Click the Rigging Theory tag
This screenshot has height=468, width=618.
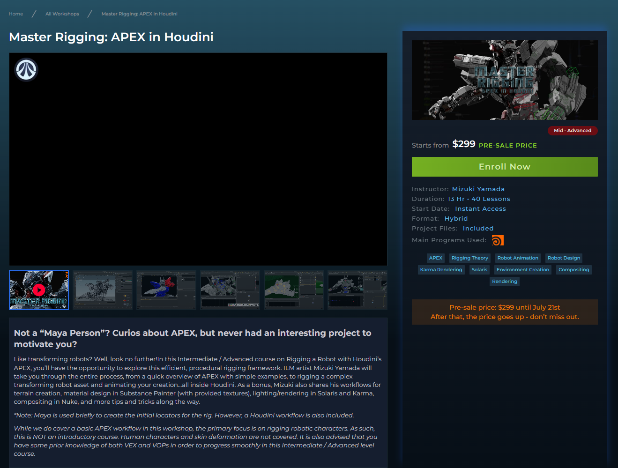pos(470,258)
